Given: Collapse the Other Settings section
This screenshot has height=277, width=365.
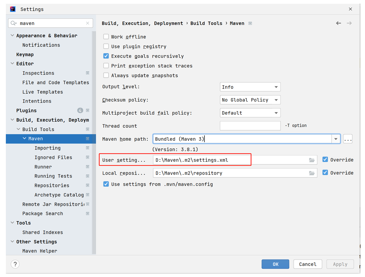Looking at the screenshot, I should pyautogui.click(x=12, y=241).
